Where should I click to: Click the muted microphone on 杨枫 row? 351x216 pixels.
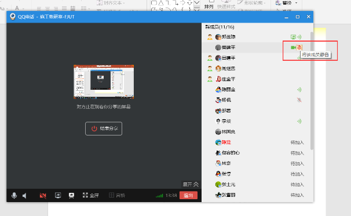tap(299, 100)
